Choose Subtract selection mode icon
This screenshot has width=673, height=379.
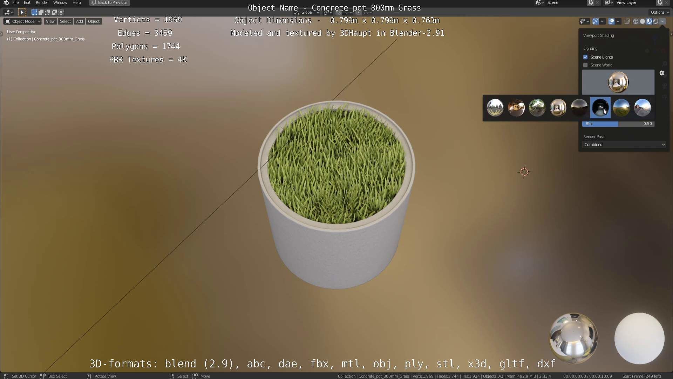click(x=47, y=12)
